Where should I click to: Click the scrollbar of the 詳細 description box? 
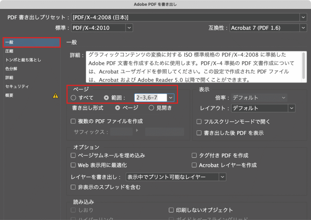pos(303,65)
